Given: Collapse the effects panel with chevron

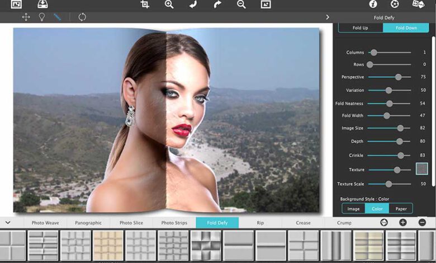Looking at the screenshot, I should click(x=8, y=223).
